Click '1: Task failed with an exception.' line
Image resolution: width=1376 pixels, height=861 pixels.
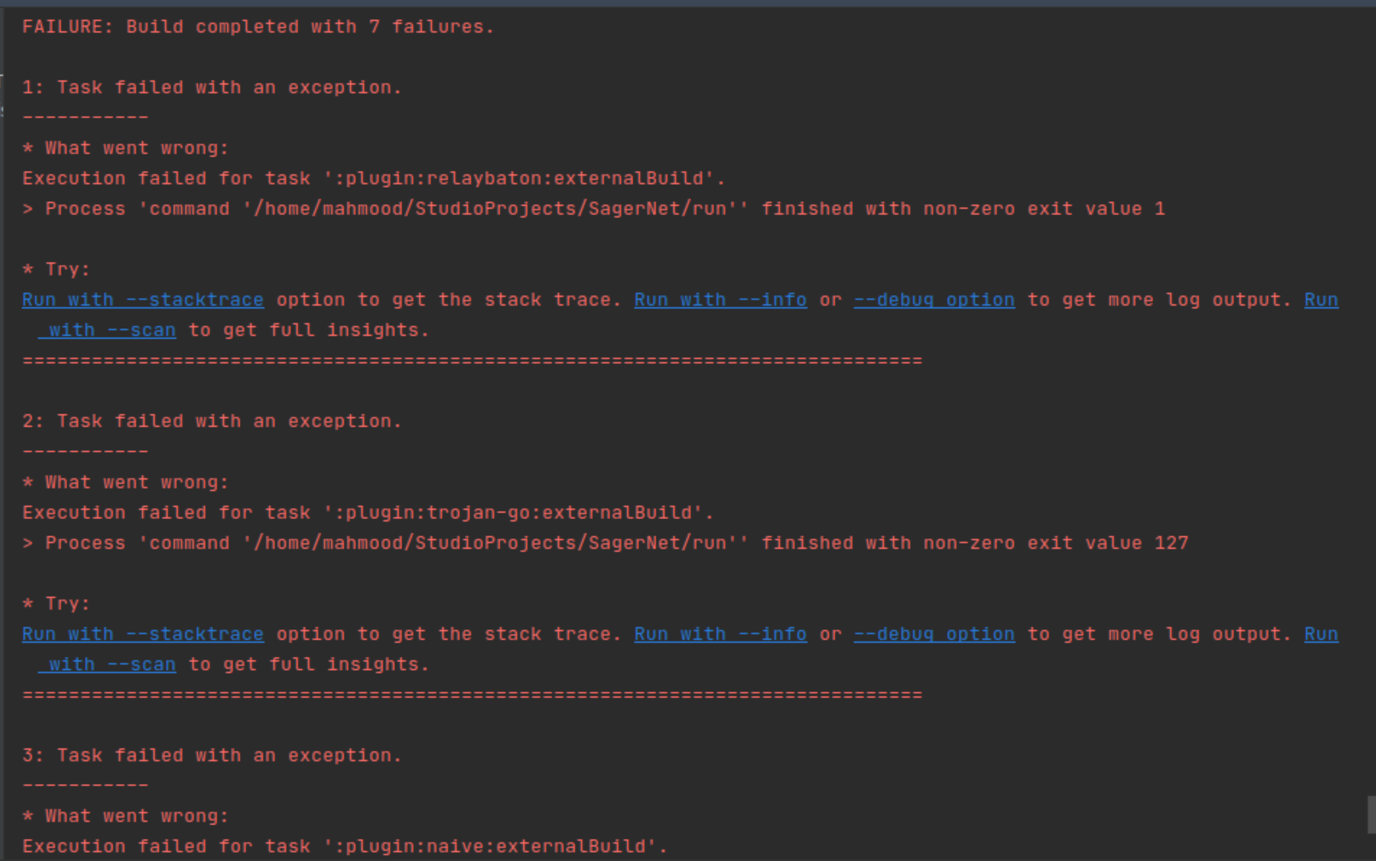(x=212, y=87)
